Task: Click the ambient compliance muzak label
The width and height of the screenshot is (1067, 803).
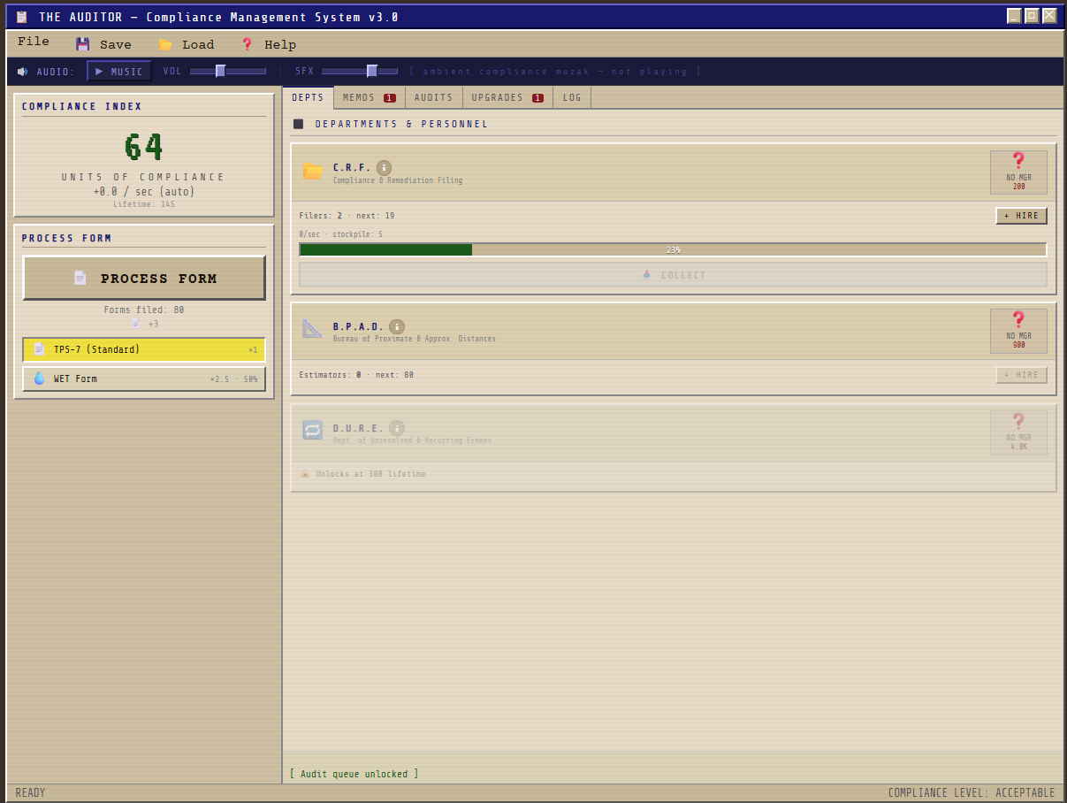Action: 555,72
